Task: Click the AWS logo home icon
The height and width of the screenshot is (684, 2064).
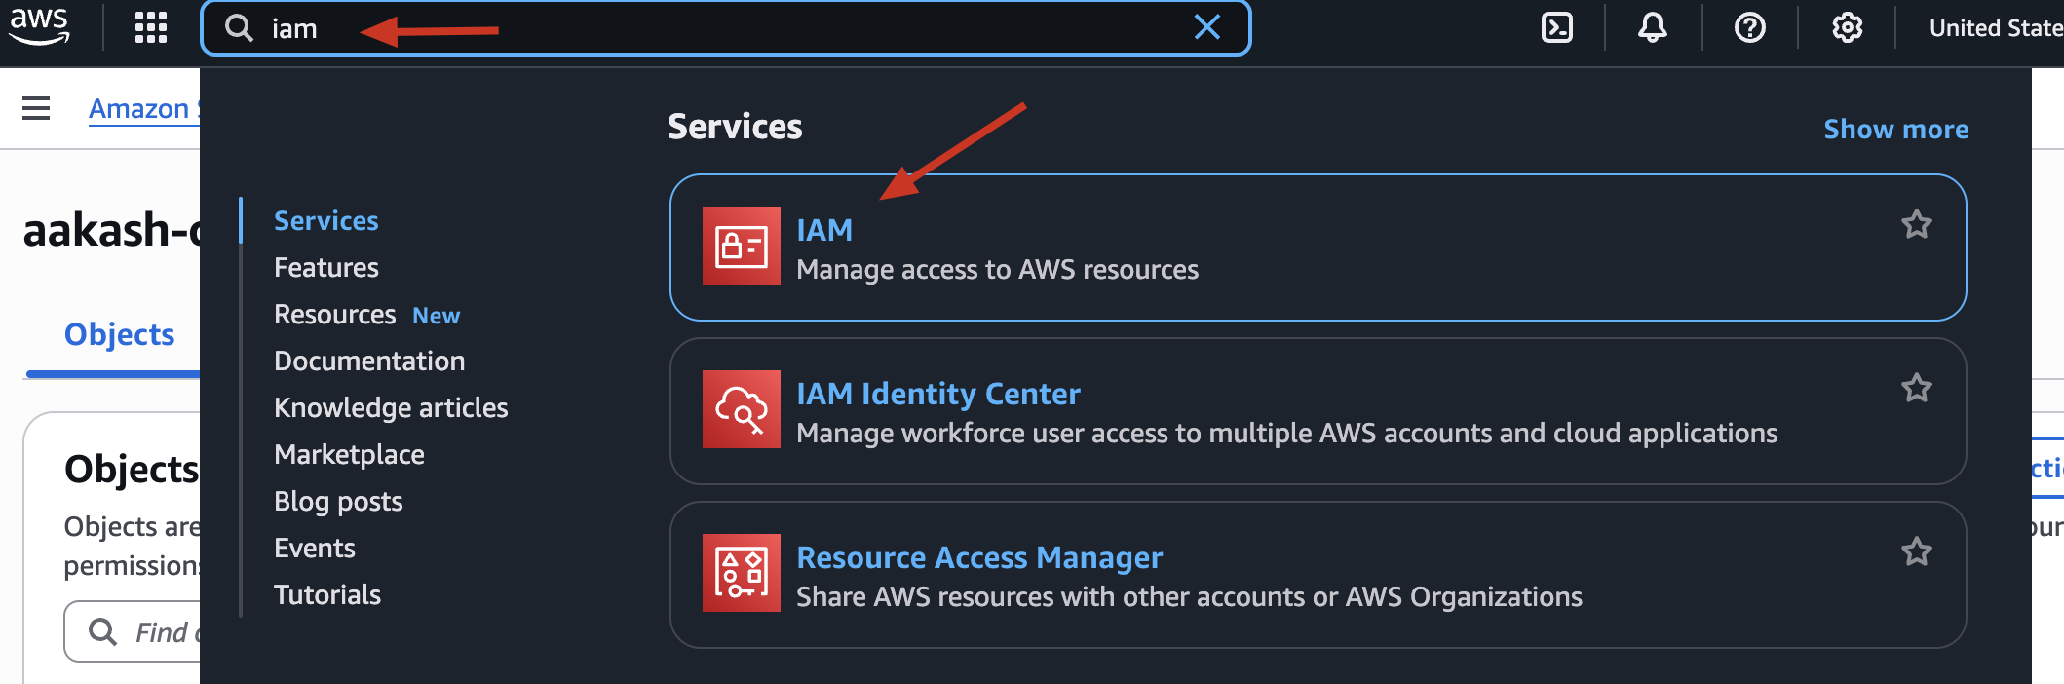Action: click(x=39, y=26)
